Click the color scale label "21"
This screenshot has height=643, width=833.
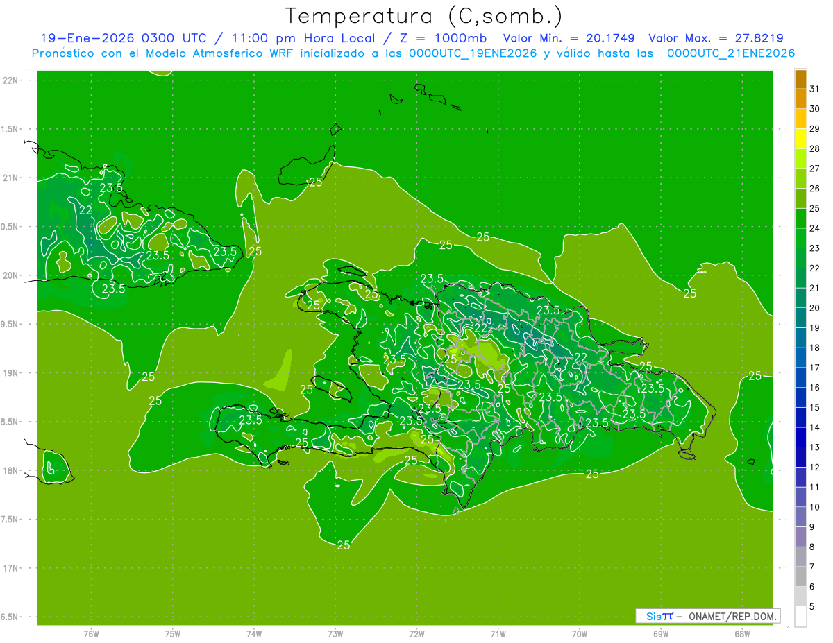815,288
